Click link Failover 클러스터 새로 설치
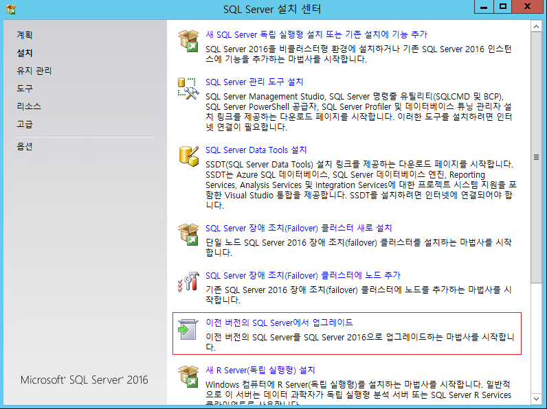 coord(299,228)
